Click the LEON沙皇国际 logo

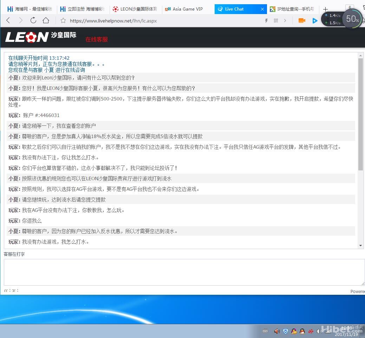point(40,37)
